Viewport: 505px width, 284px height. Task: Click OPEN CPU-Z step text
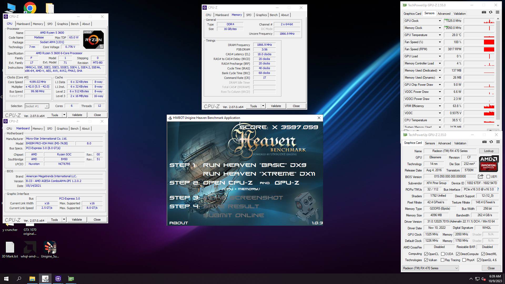pyautogui.click(x=228, y=183)
